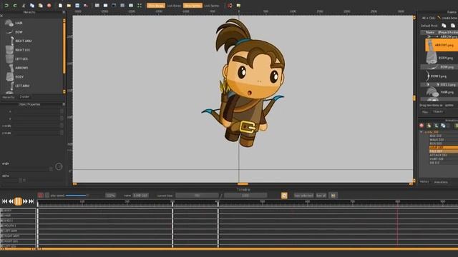
Task: Click the export icon next to save
Action: (86, 6)
